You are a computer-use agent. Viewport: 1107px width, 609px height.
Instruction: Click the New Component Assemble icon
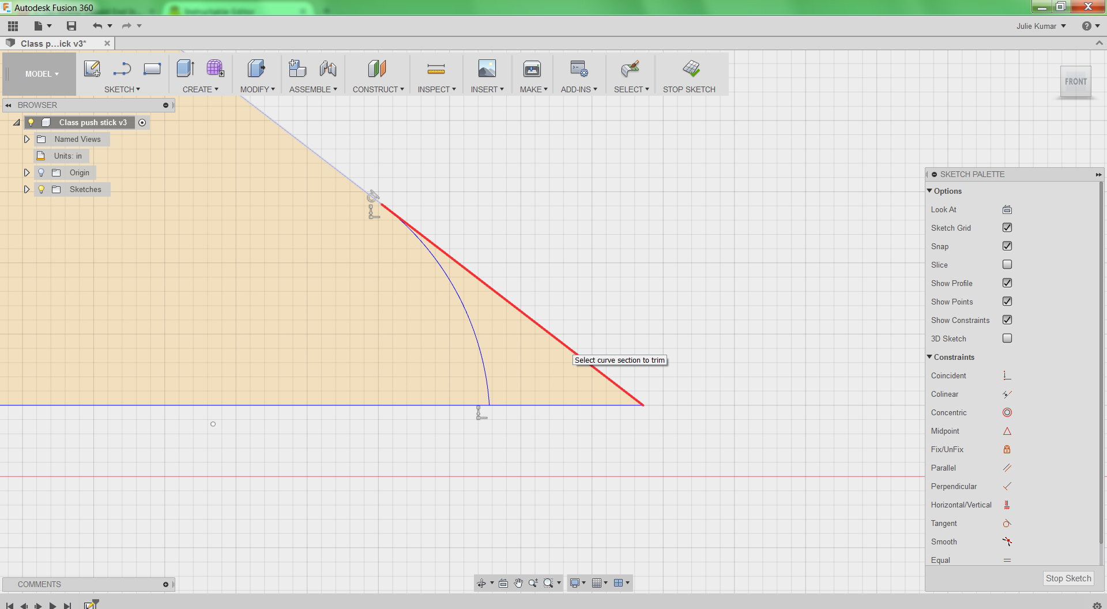298,69
